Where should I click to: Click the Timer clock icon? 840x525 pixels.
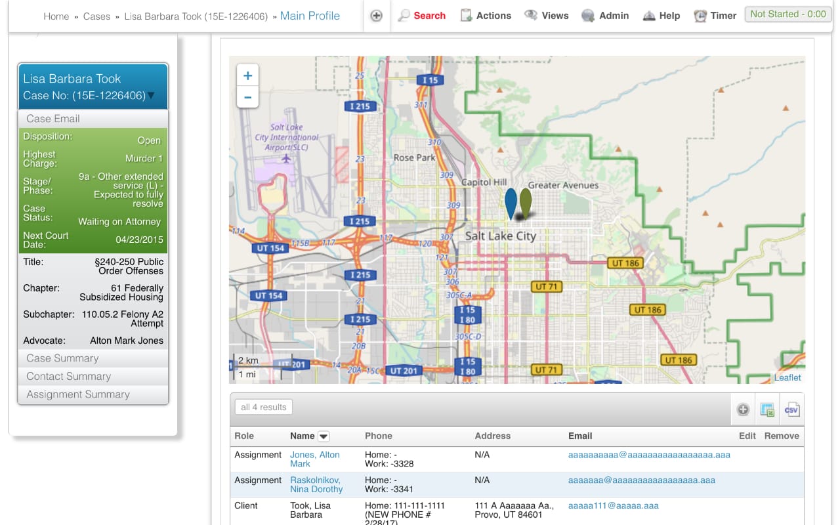(700, 16)
